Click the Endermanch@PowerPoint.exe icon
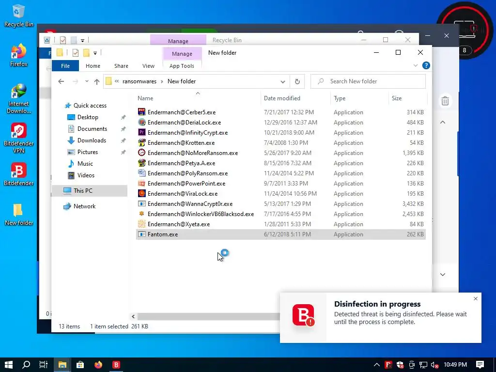 142,183
